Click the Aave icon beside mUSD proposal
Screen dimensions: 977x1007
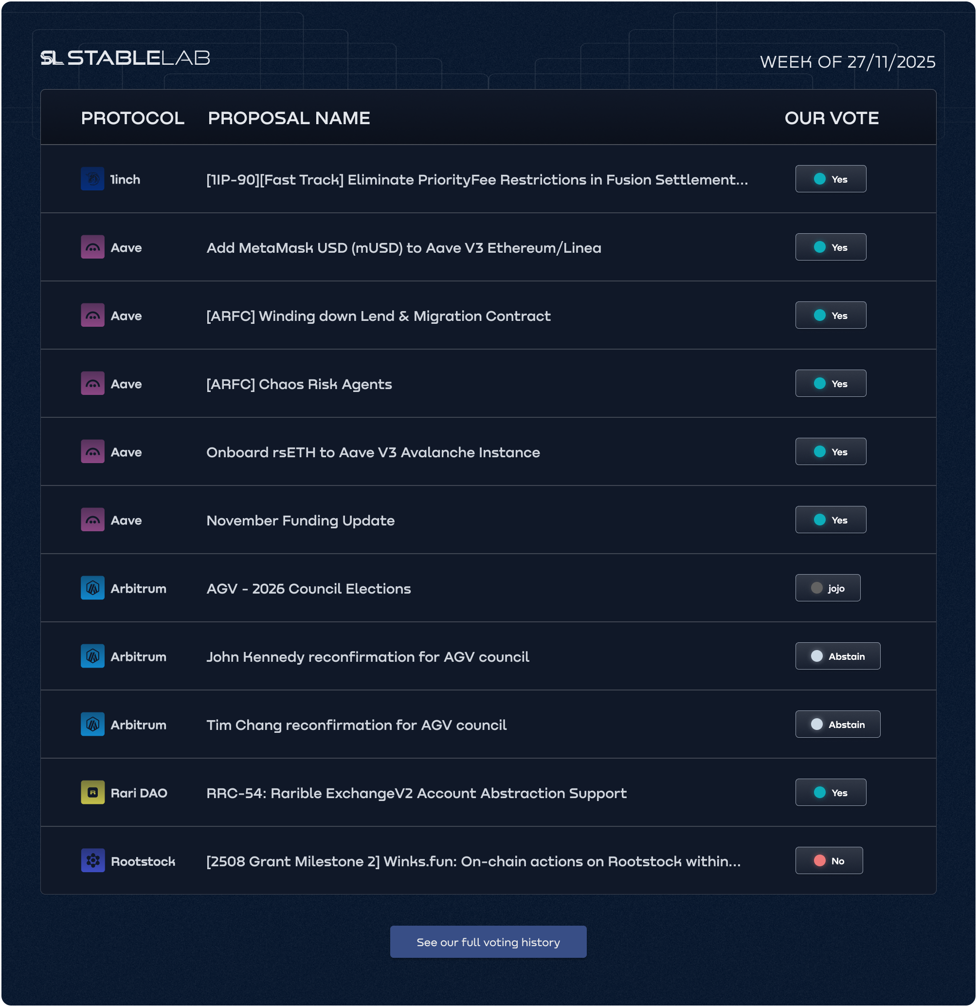click(x=92, y=247)
